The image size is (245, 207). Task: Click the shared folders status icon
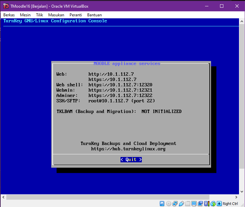pyautogui.click(x=187, y=204)
